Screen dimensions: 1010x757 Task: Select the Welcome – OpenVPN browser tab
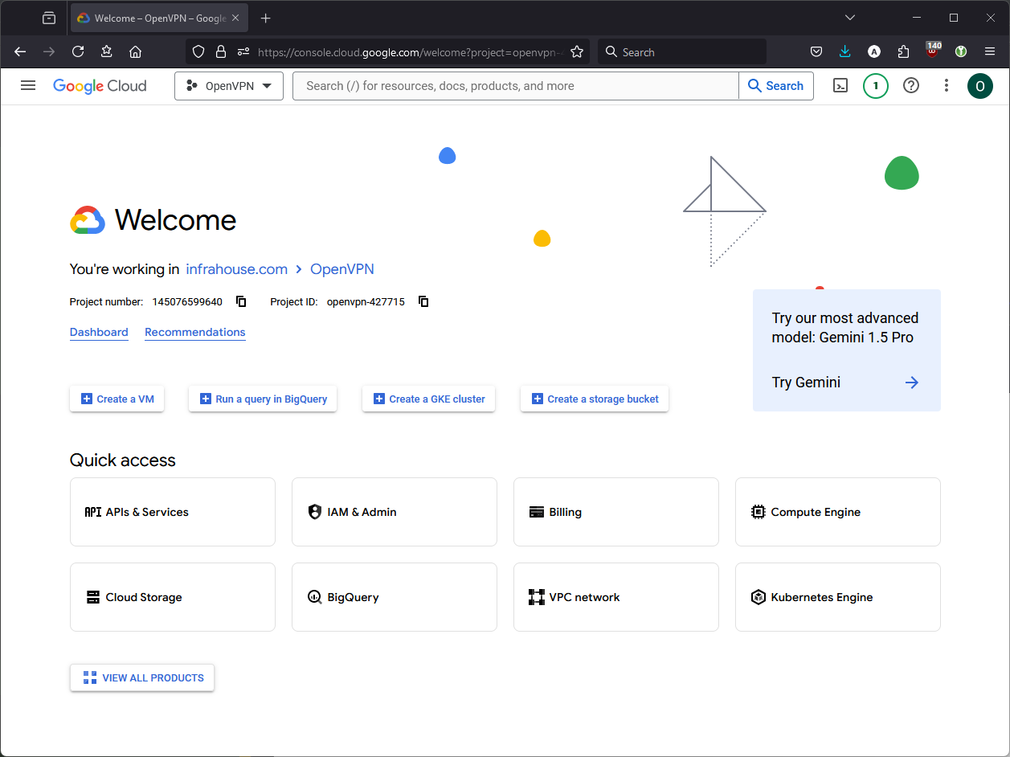157,18
